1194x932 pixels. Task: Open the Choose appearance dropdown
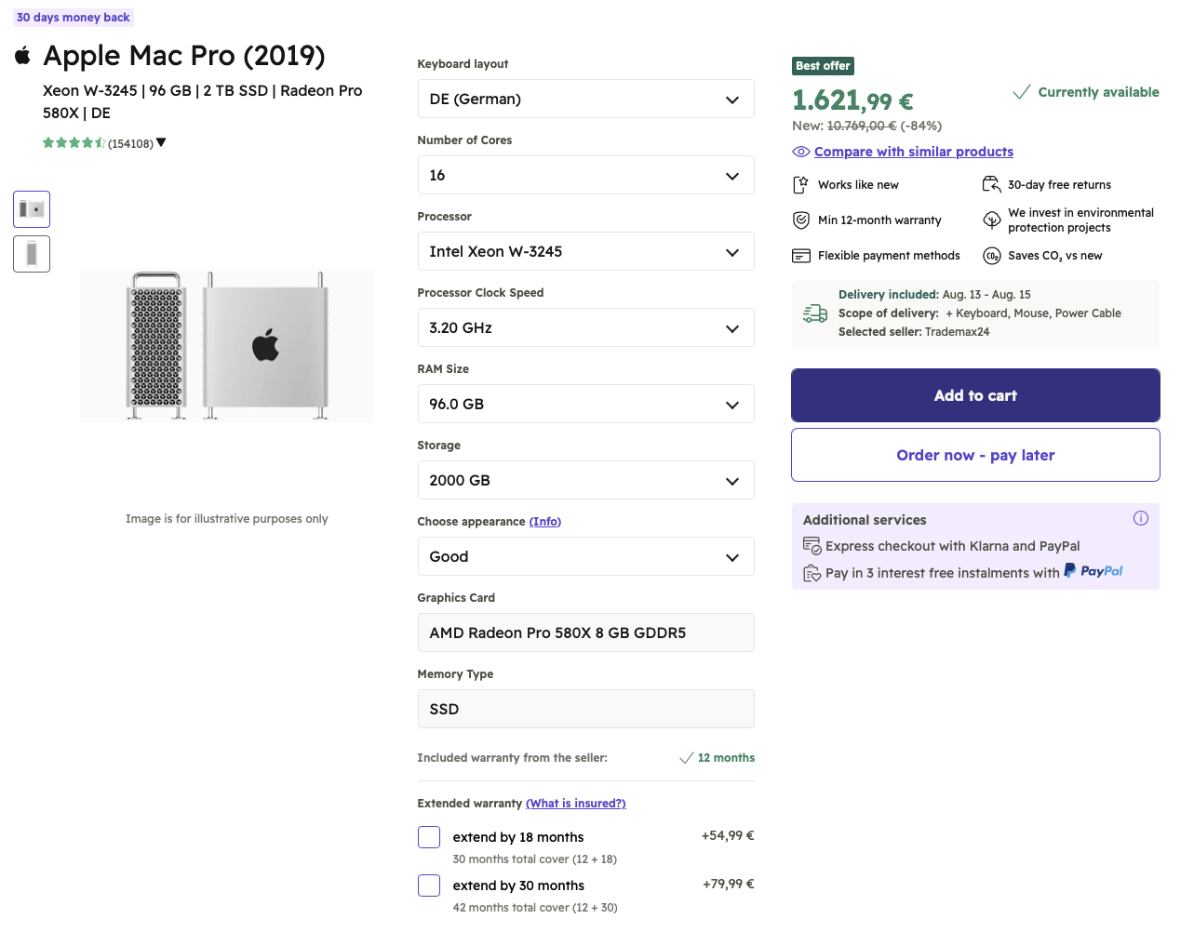click(x=585, y=556)
